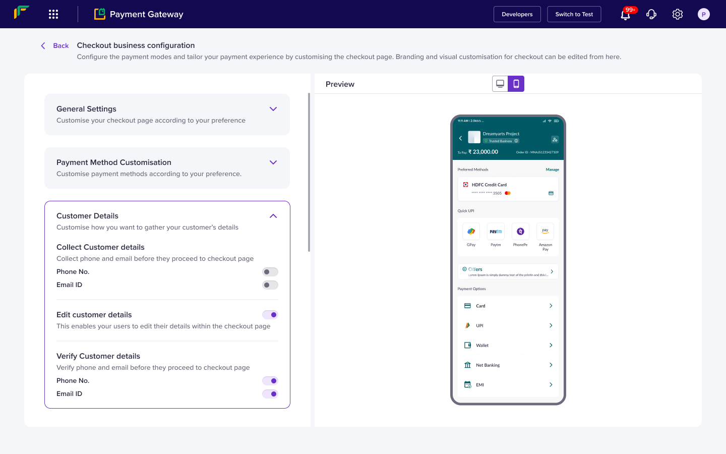The image size is (726, 454).
Task: Disable Edit customer details toggle
Action: click(270, 315)
